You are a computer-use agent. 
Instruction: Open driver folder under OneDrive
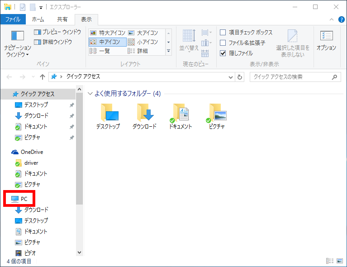pos(27,163)
